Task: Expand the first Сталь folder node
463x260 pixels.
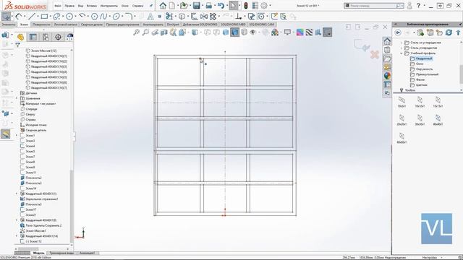Action: 402,43
